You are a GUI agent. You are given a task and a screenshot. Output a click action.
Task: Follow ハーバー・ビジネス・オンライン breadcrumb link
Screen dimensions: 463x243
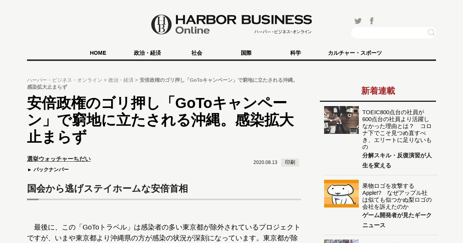coord(64,80)
